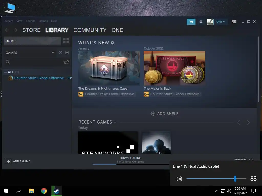Click the Line 1 volume slider
The width and height of the screenshot is (262, 196).
[216, 179]
